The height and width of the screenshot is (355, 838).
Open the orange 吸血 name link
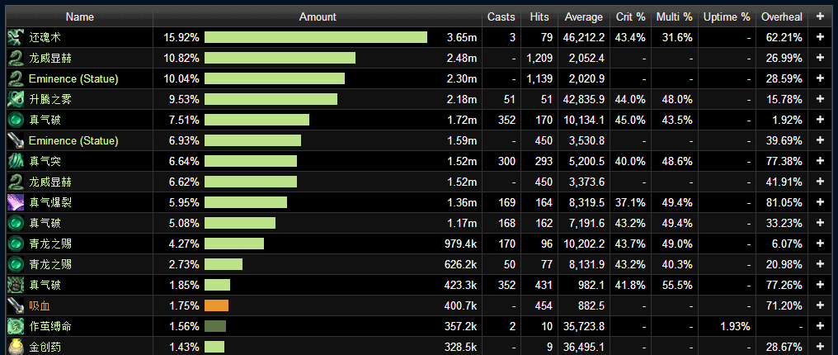tap(40, 305)
